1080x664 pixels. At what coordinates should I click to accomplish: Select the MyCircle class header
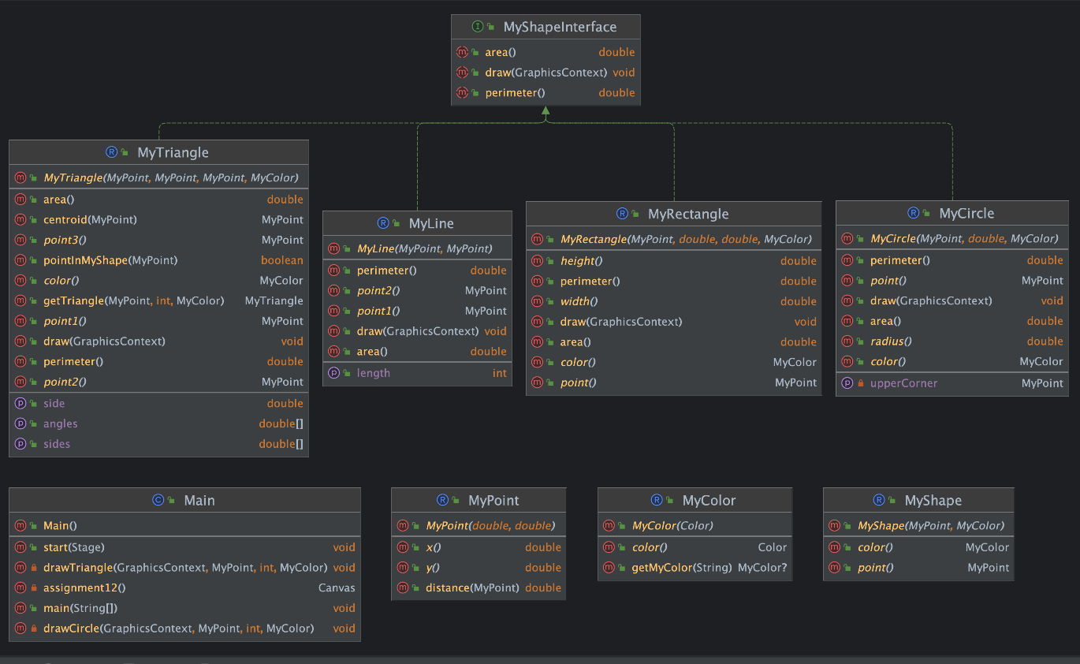coord(952,213)
